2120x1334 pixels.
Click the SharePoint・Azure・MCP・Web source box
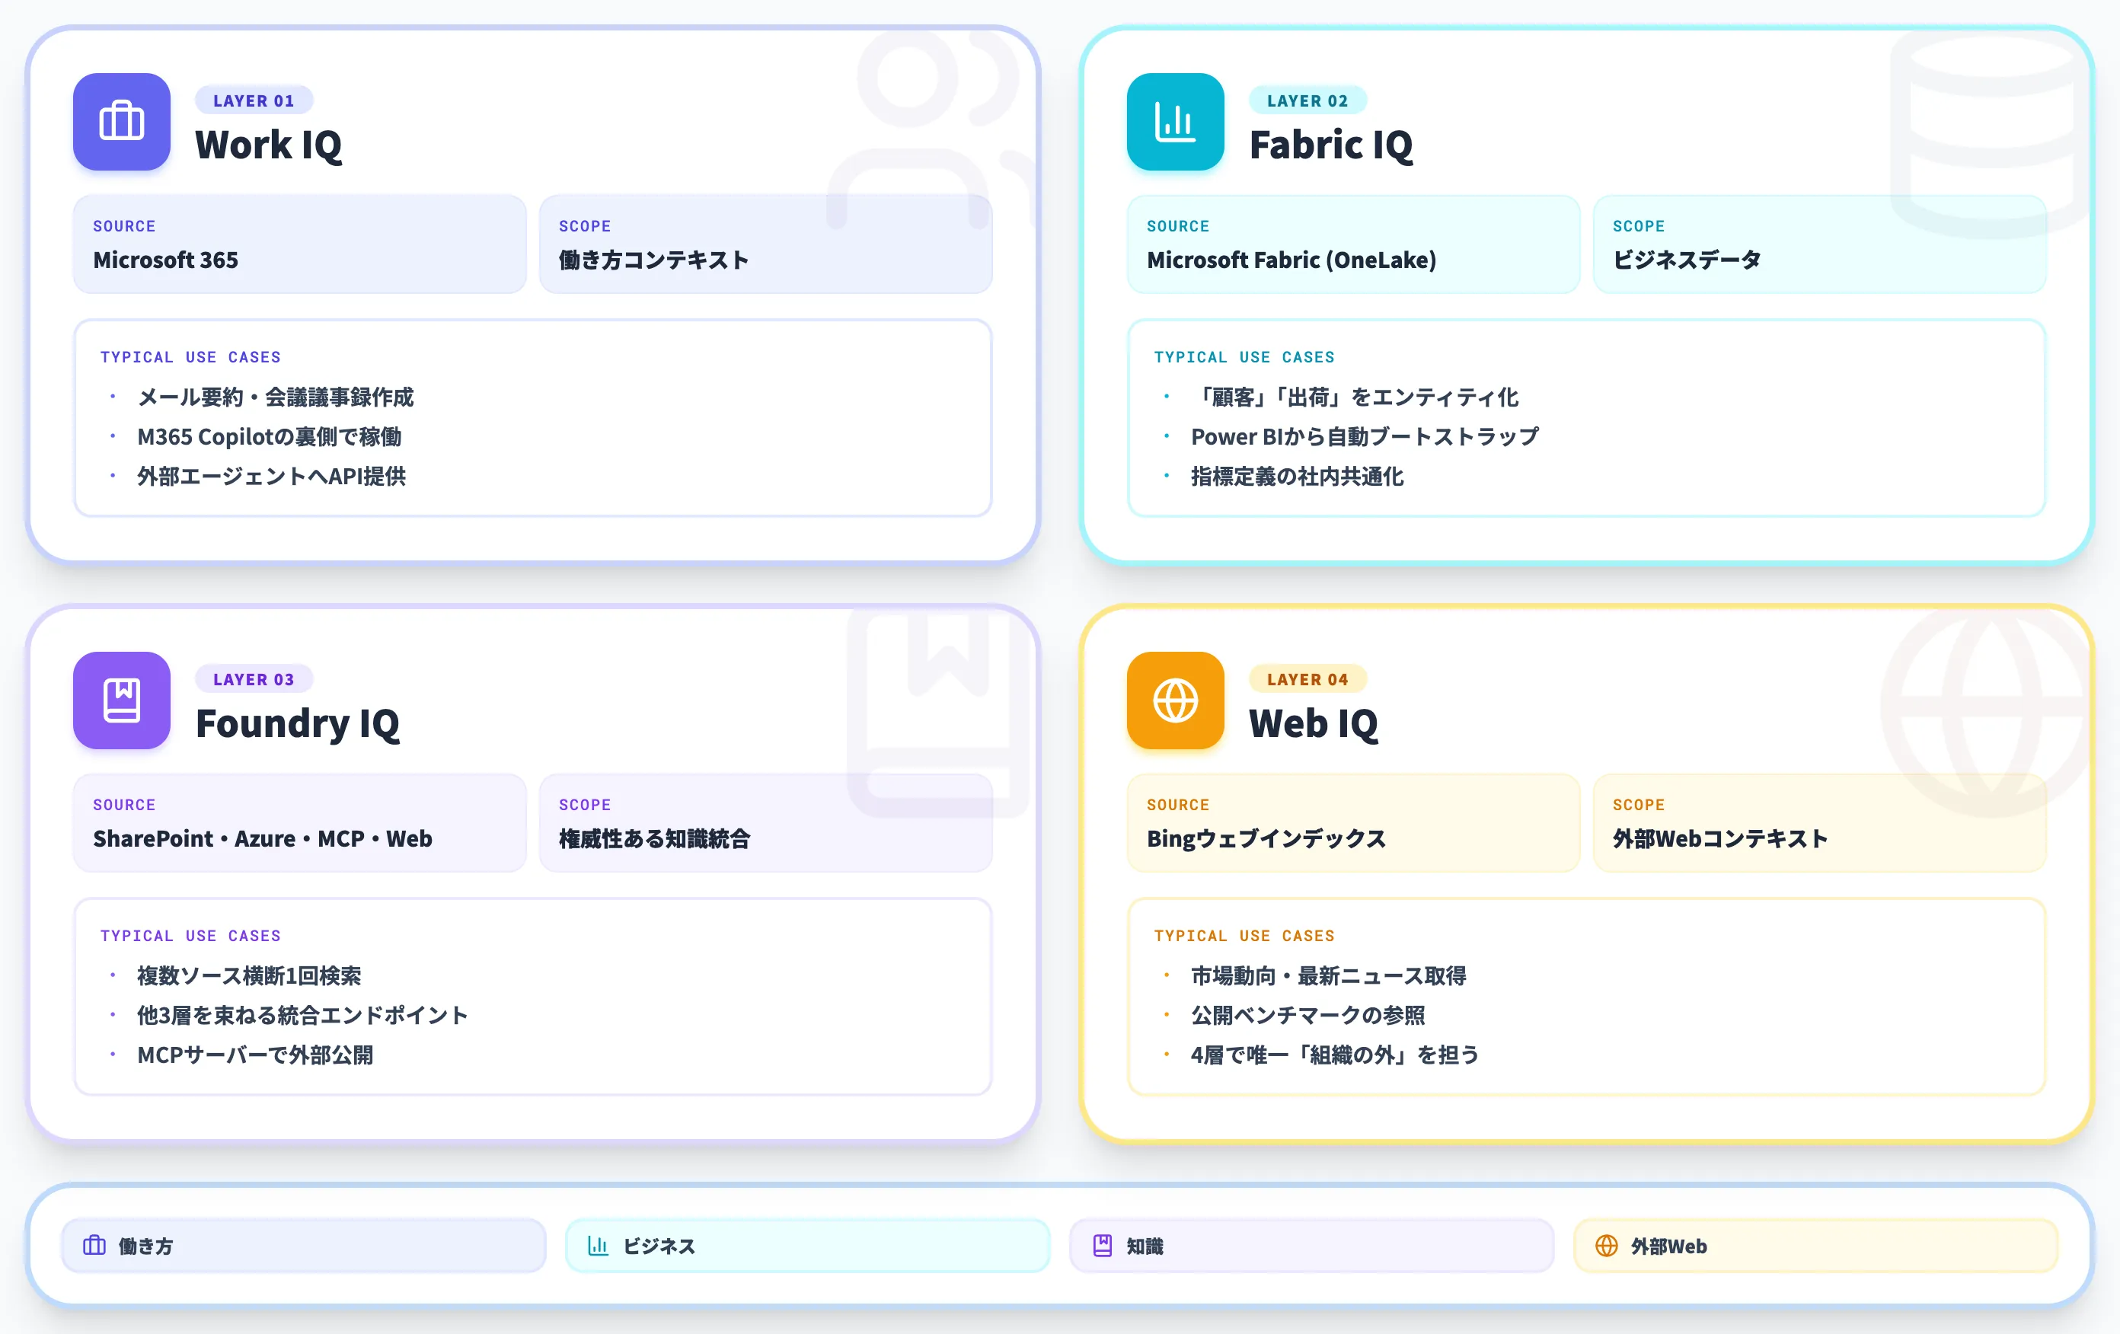pyautogui.click(x=299, y=822)
